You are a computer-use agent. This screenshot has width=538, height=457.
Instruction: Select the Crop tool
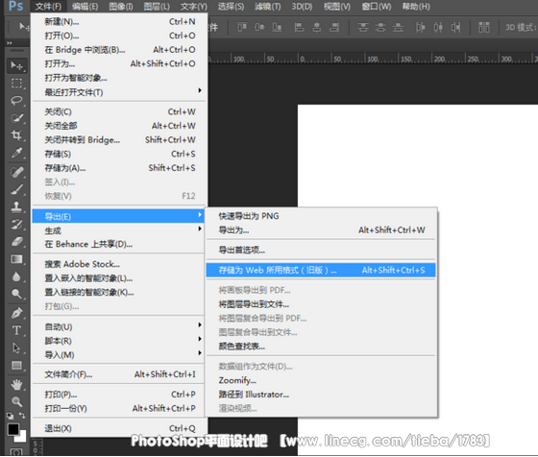(x=16, y=135)
